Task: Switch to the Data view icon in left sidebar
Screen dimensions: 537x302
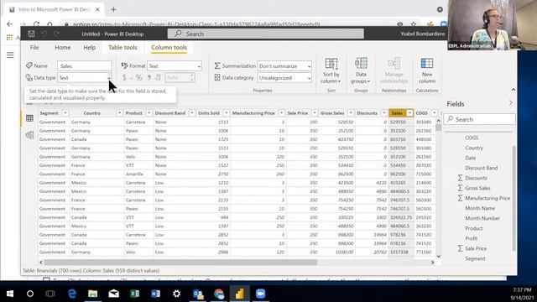Action: point(30,118)
